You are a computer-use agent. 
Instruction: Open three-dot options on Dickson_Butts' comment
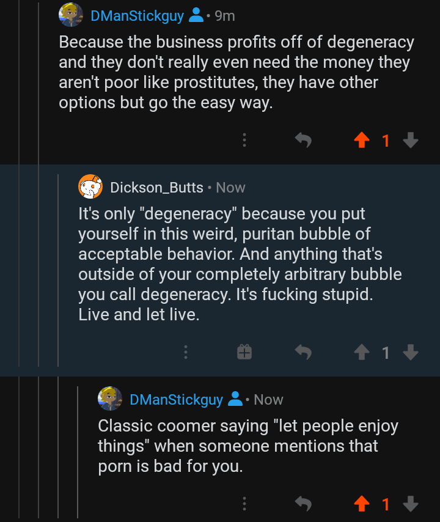click(186, 352)
